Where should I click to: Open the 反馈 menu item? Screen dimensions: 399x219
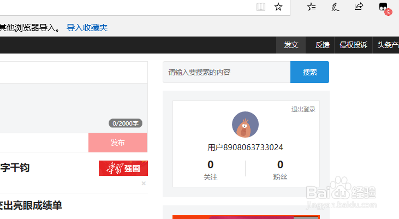point(323,45)
